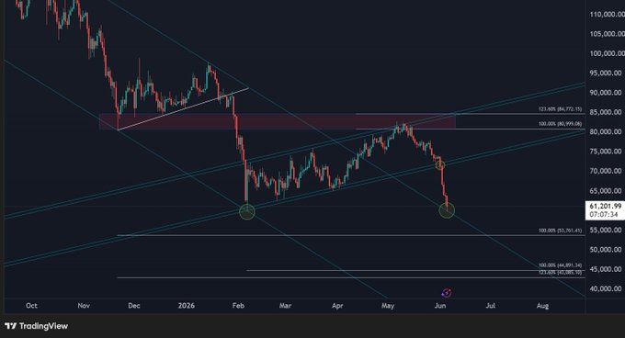Viewport: 625px width, 338px height.
Task: Click the 70,000.00 price axis label
Action: [606, 171]
